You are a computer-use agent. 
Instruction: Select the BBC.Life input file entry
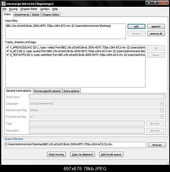click(58, 26)
